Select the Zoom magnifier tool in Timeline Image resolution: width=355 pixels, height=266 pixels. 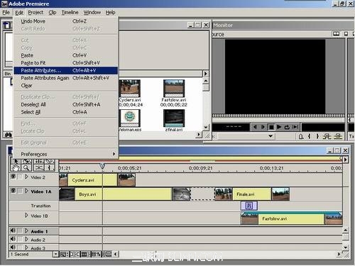(x=26, y=168)
